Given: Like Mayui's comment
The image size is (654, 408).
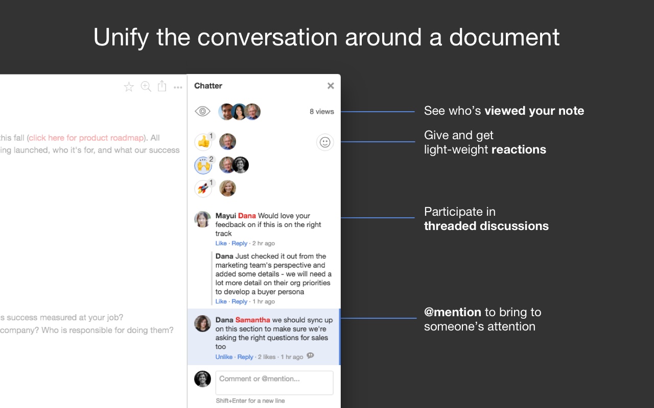Looking at the screenshot, I should (x=221, y=243).
